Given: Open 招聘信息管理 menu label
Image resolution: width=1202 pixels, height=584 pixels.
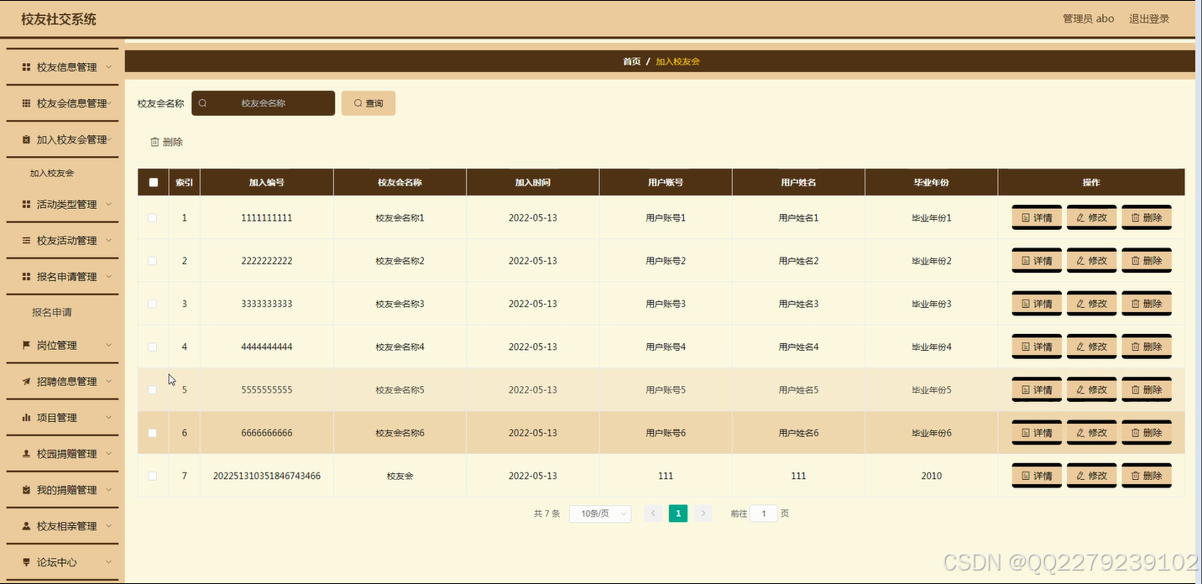Looking at the screenshot, I should click(67, 381).
